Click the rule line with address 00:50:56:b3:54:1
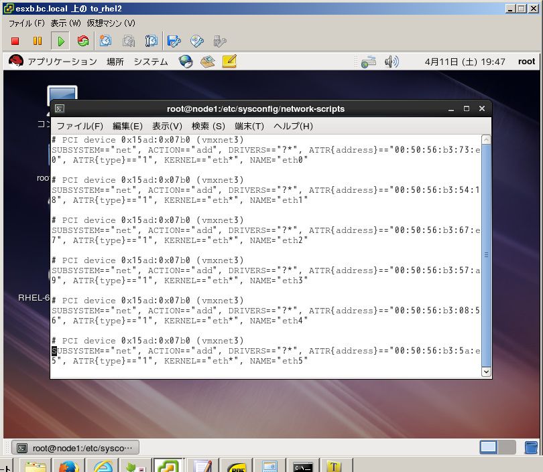Viewport: 543px width, 472px height. click(x=266, y=190)
